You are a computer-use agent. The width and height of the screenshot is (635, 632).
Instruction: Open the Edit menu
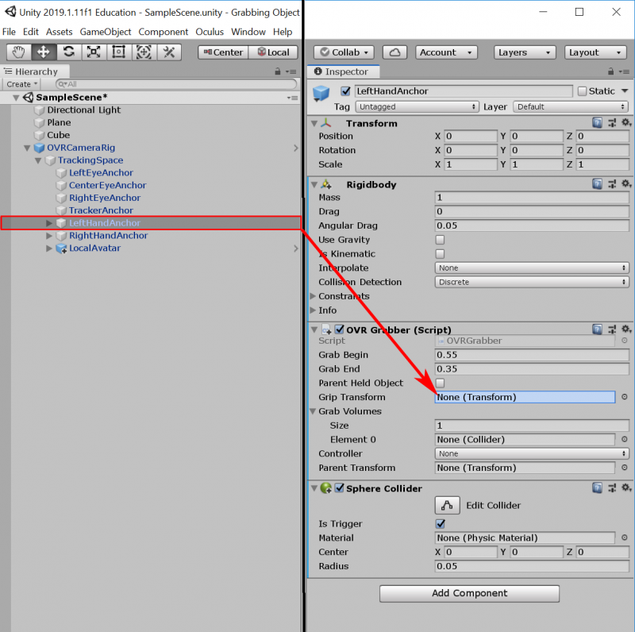(31, 32)
